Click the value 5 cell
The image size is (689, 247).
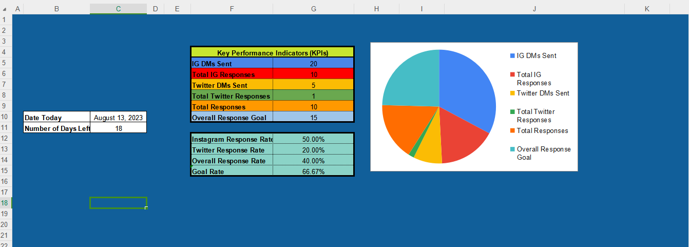[314, 85]
